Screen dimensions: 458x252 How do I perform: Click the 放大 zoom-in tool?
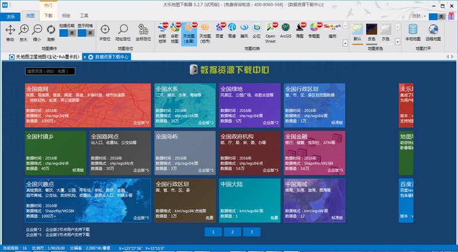pyautogui.click(x=23, y=33)
